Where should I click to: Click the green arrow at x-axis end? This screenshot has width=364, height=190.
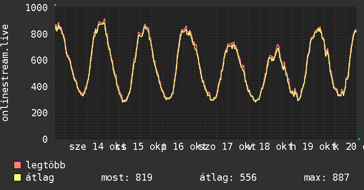click(x=359, y=139)
